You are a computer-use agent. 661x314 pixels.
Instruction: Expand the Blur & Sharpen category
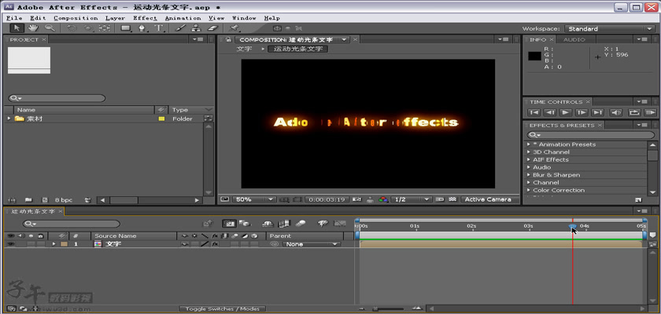tap(529, 175)
